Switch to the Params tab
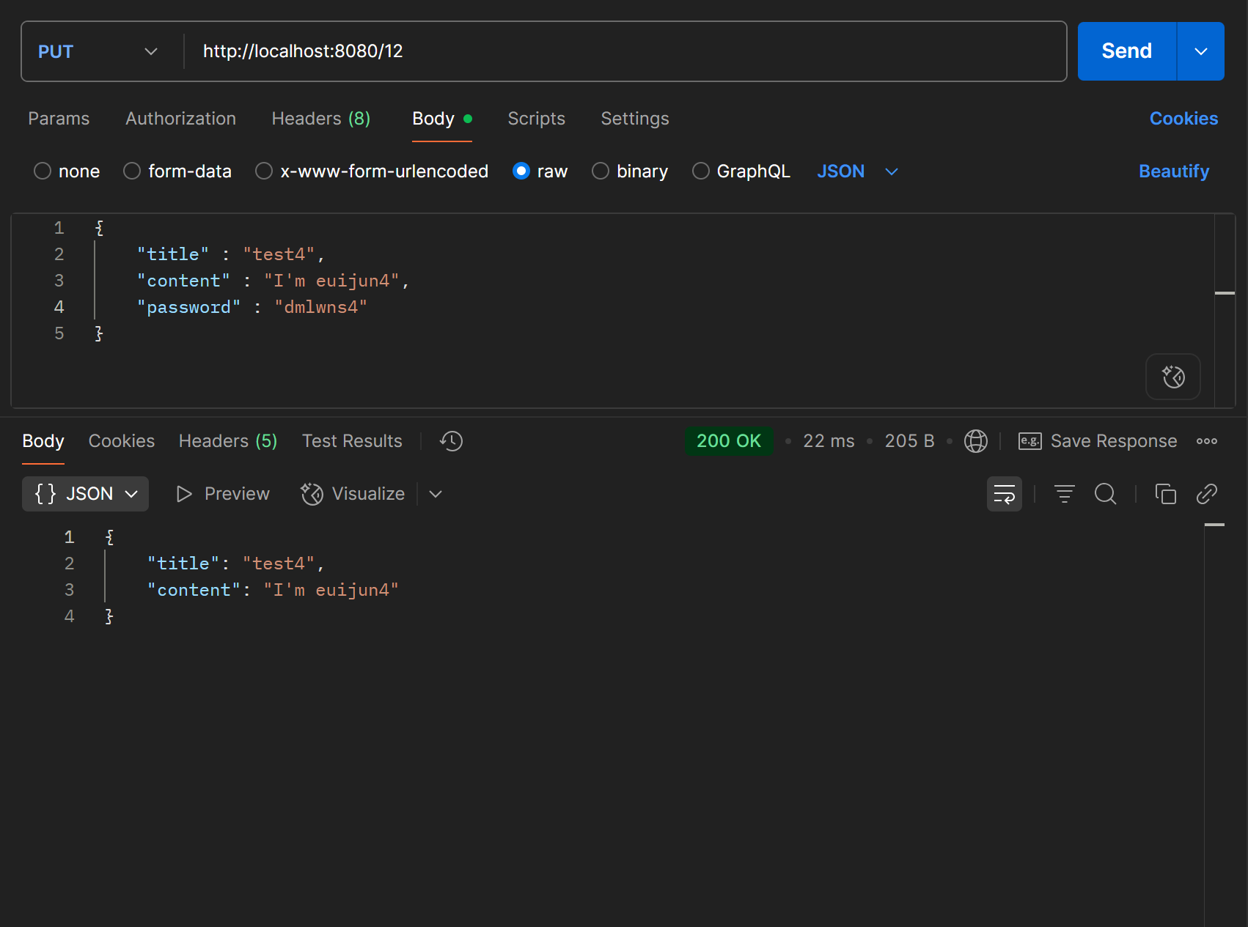 coord(59,119)
